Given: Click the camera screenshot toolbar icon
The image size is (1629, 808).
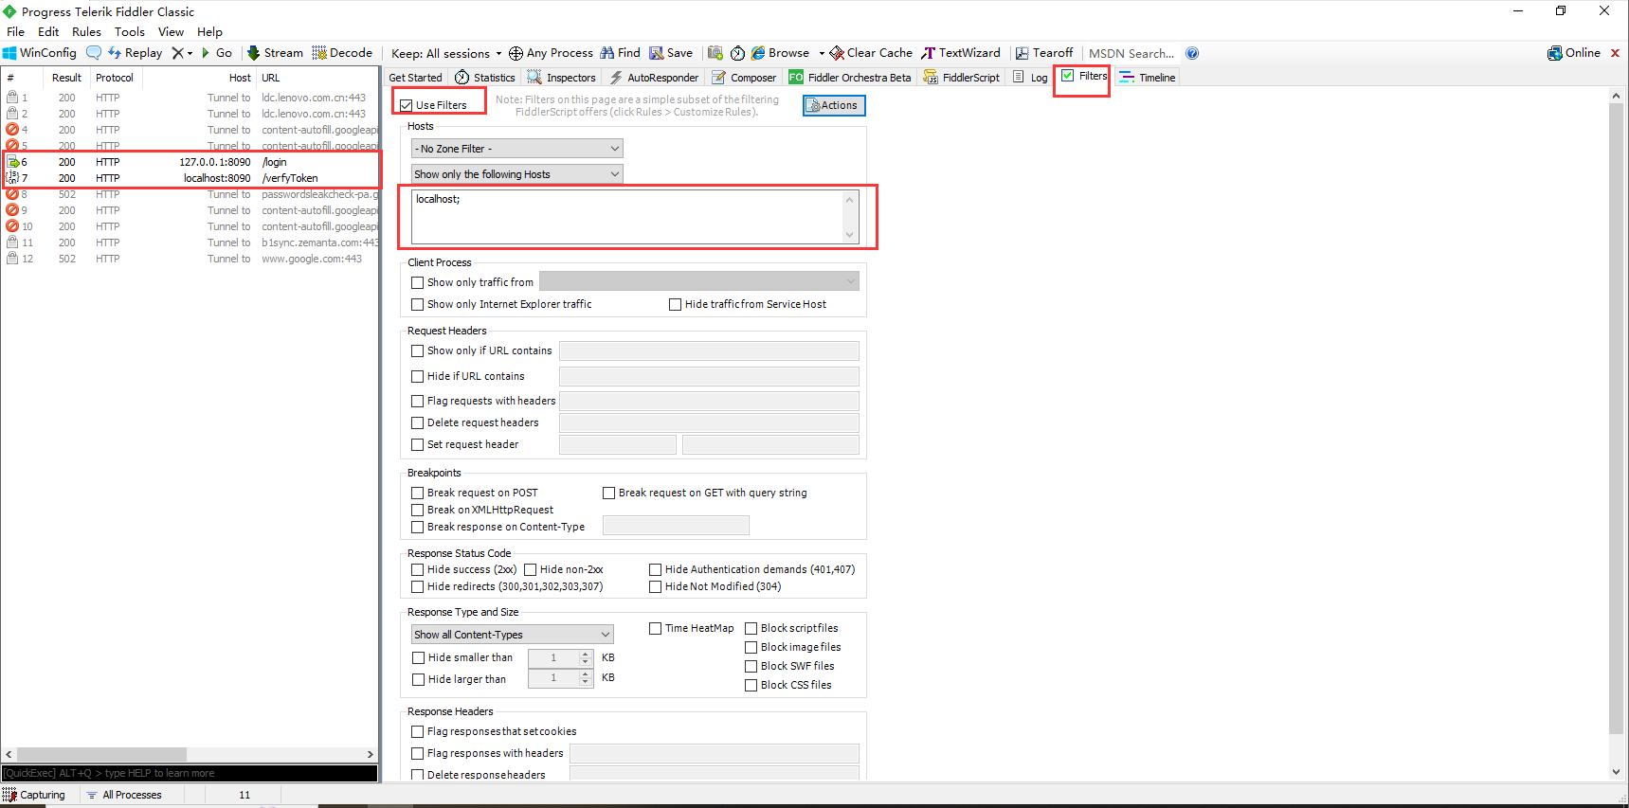Looking at the screenshot, I should (715, 53).
